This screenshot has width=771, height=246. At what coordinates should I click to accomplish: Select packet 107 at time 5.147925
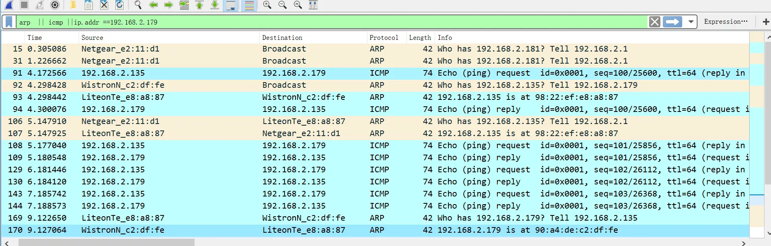375,133
